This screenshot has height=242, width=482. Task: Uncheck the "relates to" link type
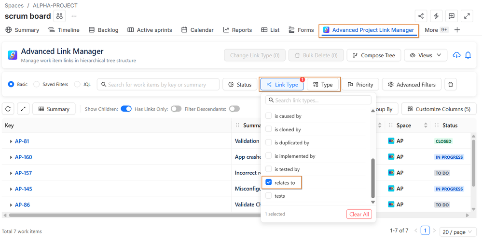[x=269, y=182]
